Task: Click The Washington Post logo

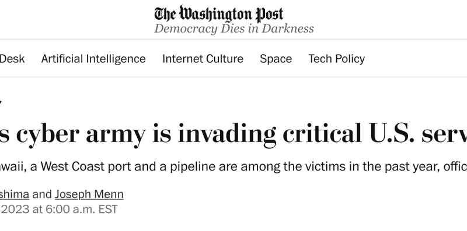Action: pyautogui.click(x=218, y=14)
